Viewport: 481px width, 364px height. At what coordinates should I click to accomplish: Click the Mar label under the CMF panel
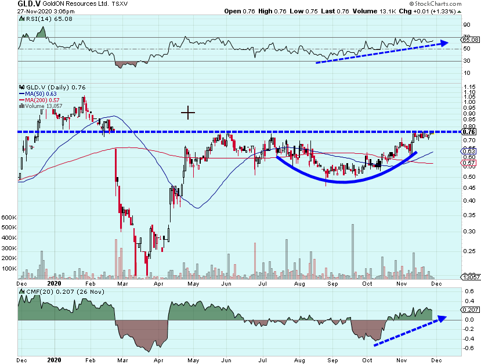click(122, 360)
